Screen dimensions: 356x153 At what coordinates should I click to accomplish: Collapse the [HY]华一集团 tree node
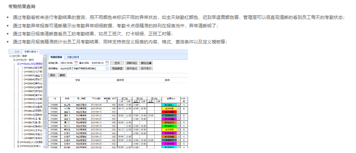coord(10,56)
